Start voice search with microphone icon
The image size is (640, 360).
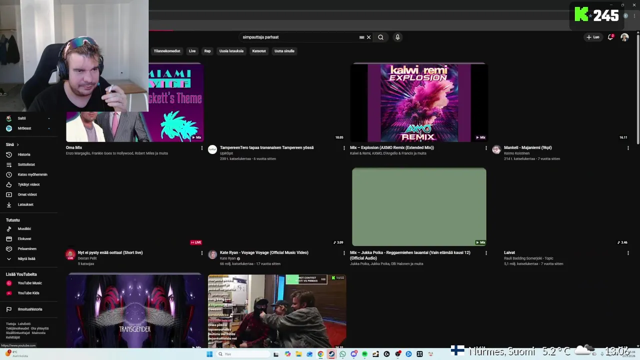(x=397, y=37)
